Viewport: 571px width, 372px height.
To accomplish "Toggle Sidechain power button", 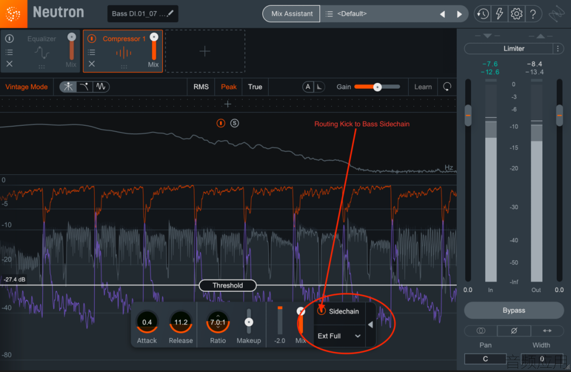I will tap(321, 311).
